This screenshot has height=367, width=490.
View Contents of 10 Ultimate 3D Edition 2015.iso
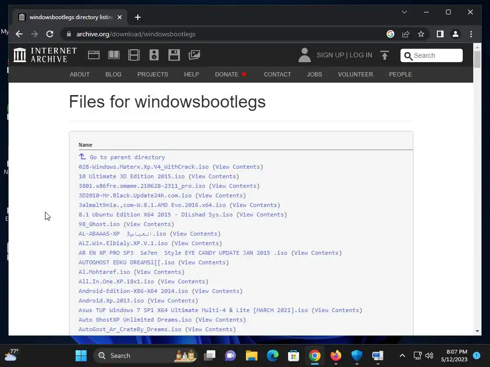point(214,176)
